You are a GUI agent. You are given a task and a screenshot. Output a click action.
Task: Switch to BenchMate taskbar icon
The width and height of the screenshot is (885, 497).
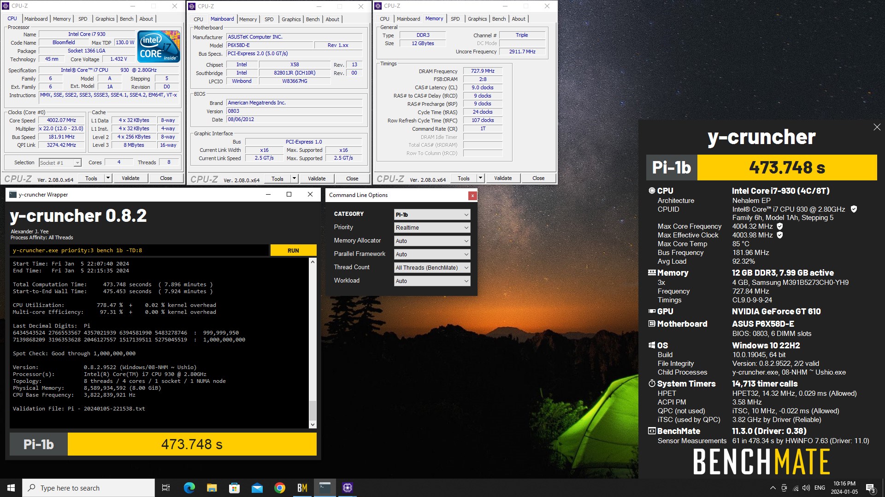point(302,488)
